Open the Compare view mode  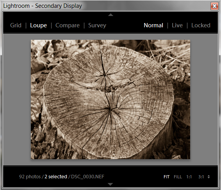click(x=68, y=25)
